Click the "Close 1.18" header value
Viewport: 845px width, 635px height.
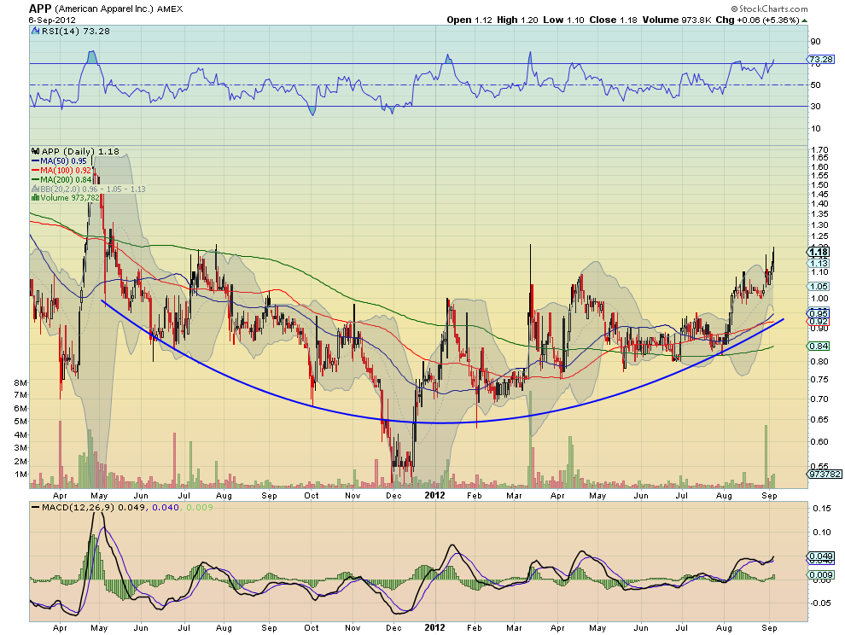pyautogui.click(x=613, y=20)
